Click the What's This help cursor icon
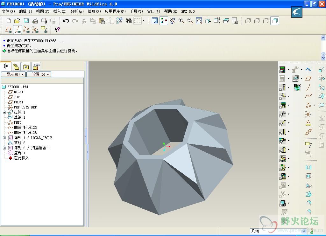326x236 pixels. [57, 30]
